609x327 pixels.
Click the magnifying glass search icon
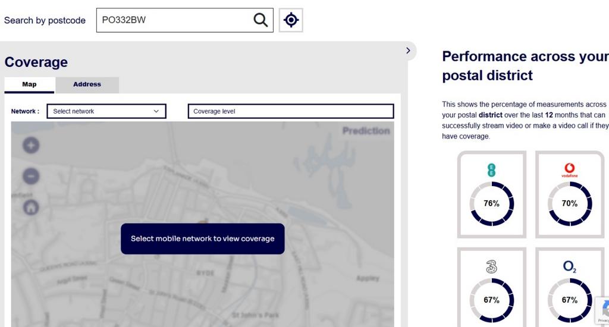[x=260, y=20]
